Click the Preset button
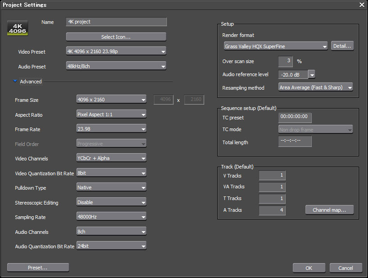368x278 pixels. click(38, 268)
